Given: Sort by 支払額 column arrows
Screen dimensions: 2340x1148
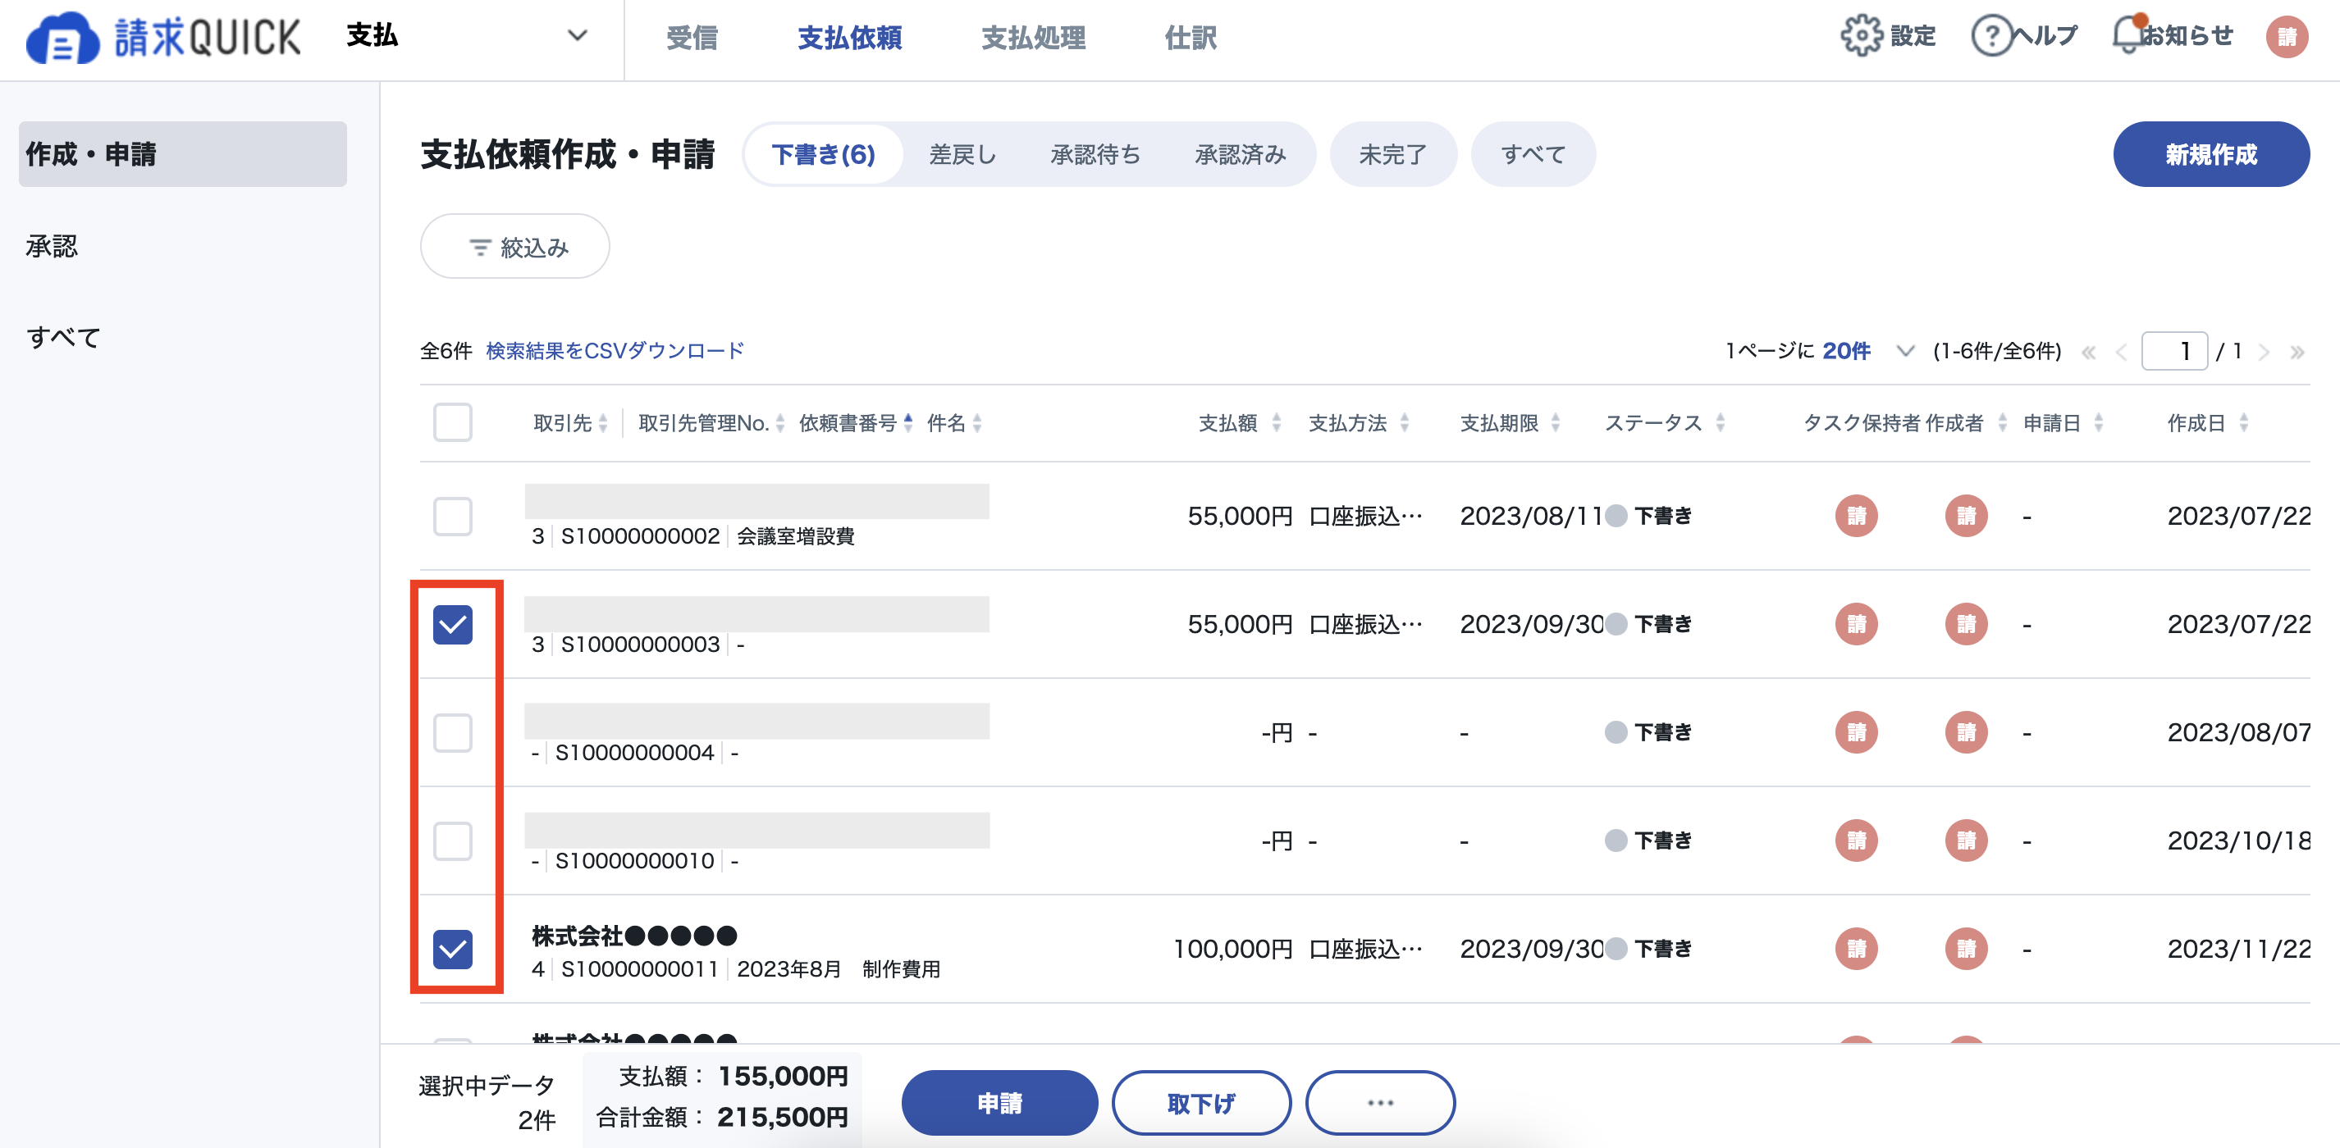Looking at the screenshot, I should pyautogui.click(x=1275, y=423).
